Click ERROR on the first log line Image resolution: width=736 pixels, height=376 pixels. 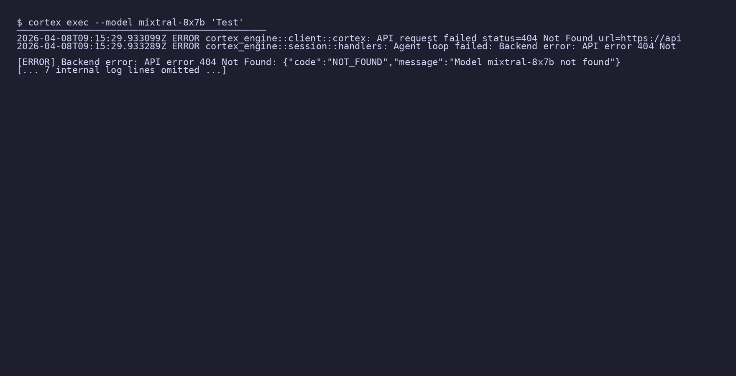[186, 38]
